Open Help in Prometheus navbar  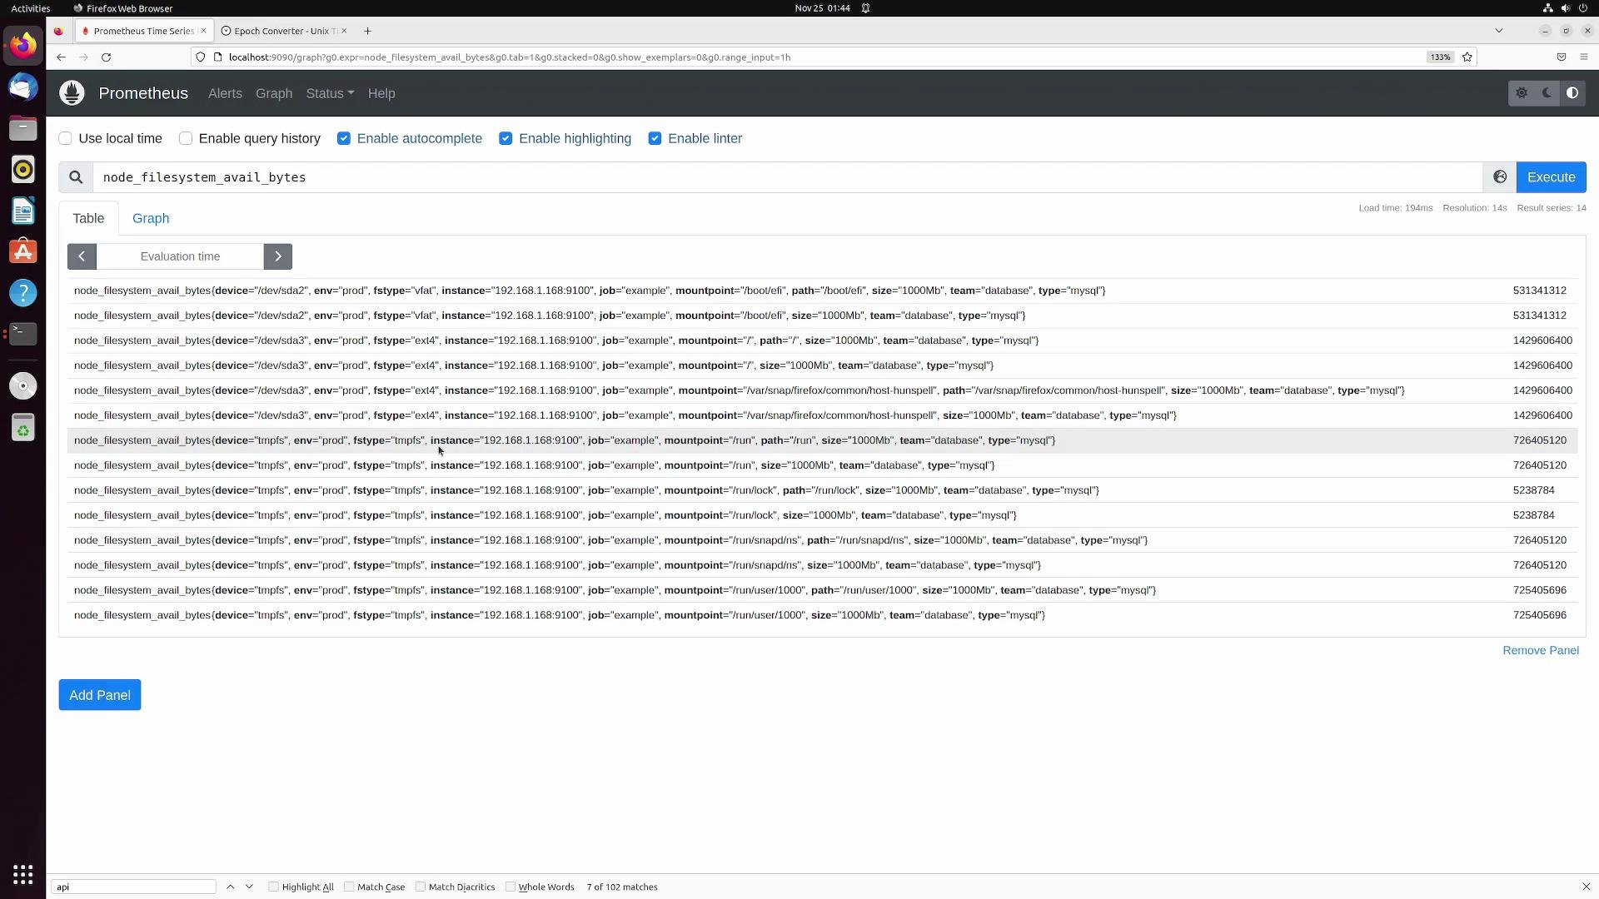pyautogui.click(x=381, y=93)
